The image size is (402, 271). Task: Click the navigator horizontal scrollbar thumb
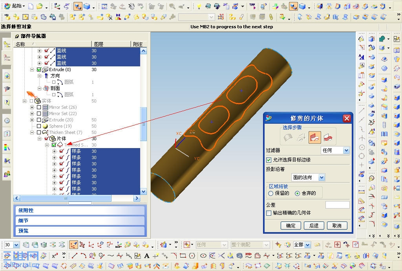click(66, 198)
